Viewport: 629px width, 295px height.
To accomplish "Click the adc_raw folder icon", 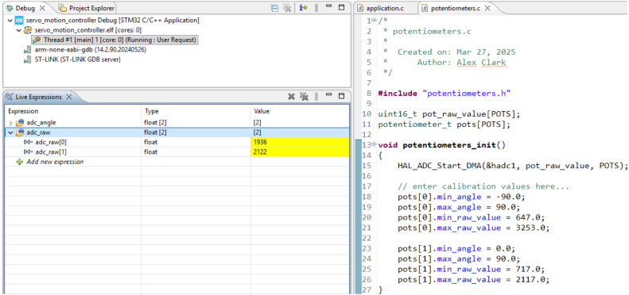I will click(x=20, y=132).
